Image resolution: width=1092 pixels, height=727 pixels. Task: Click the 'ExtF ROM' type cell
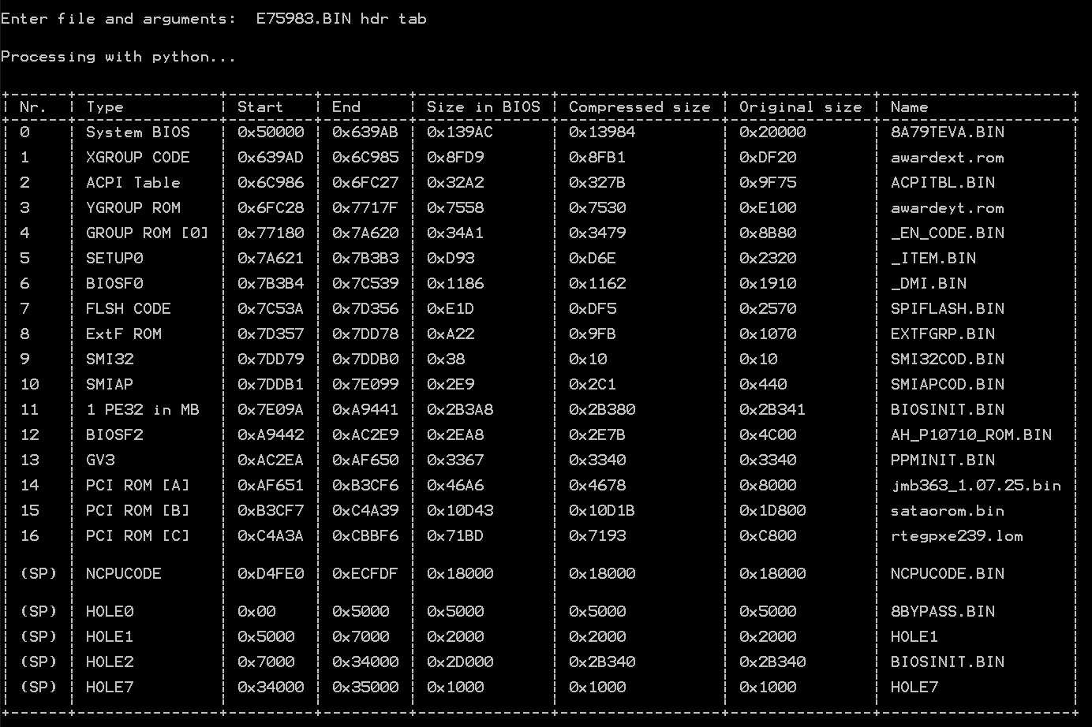tap(124, 334)
